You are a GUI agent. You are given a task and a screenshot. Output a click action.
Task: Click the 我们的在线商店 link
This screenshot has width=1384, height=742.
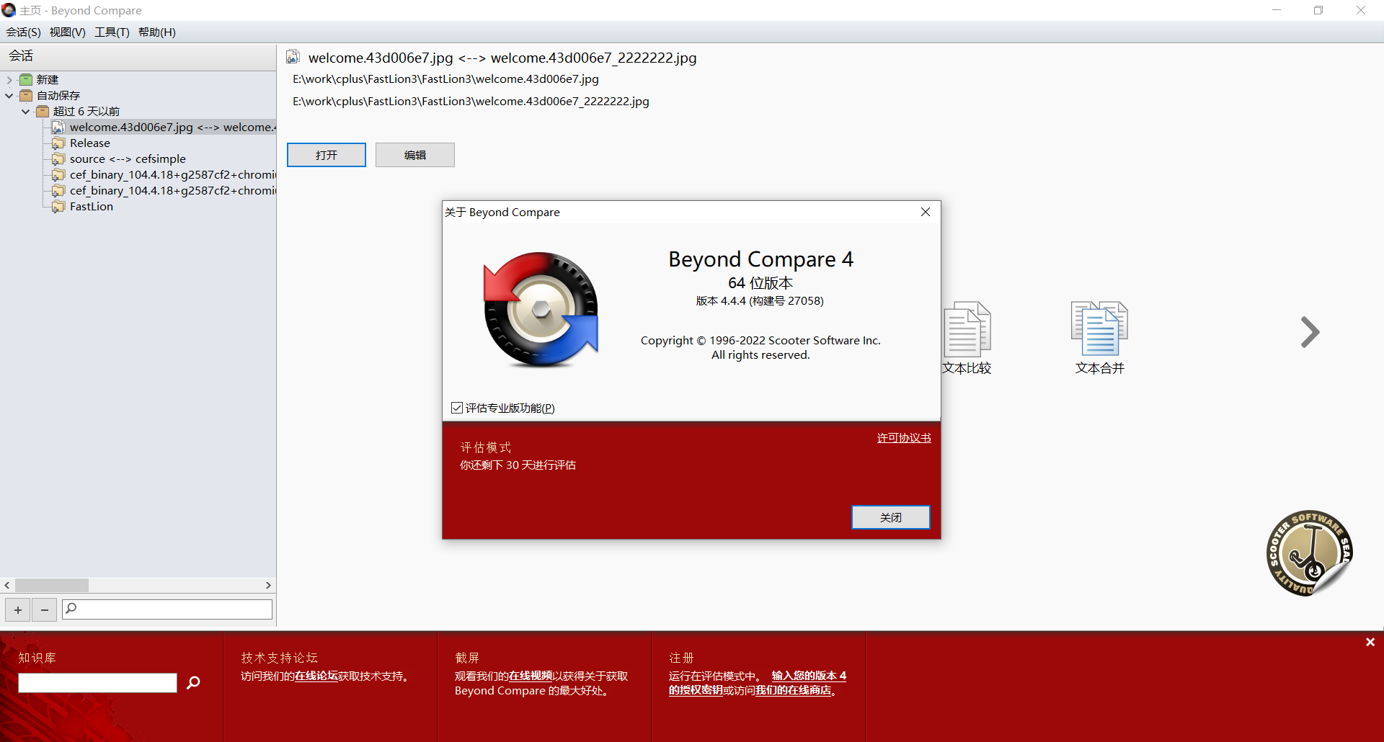click(793, 691)
